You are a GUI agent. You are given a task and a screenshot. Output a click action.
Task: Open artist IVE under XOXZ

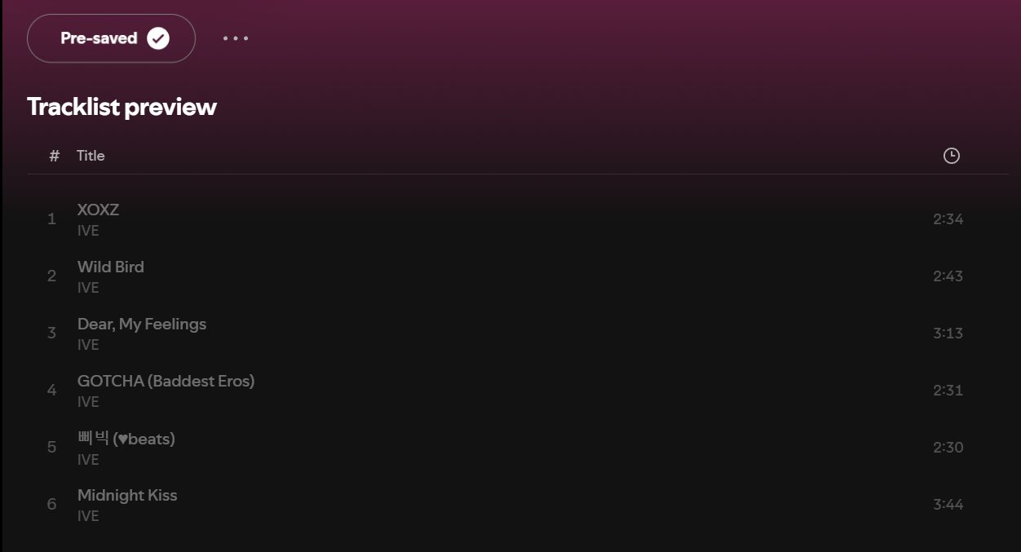[x=88, y=231]
